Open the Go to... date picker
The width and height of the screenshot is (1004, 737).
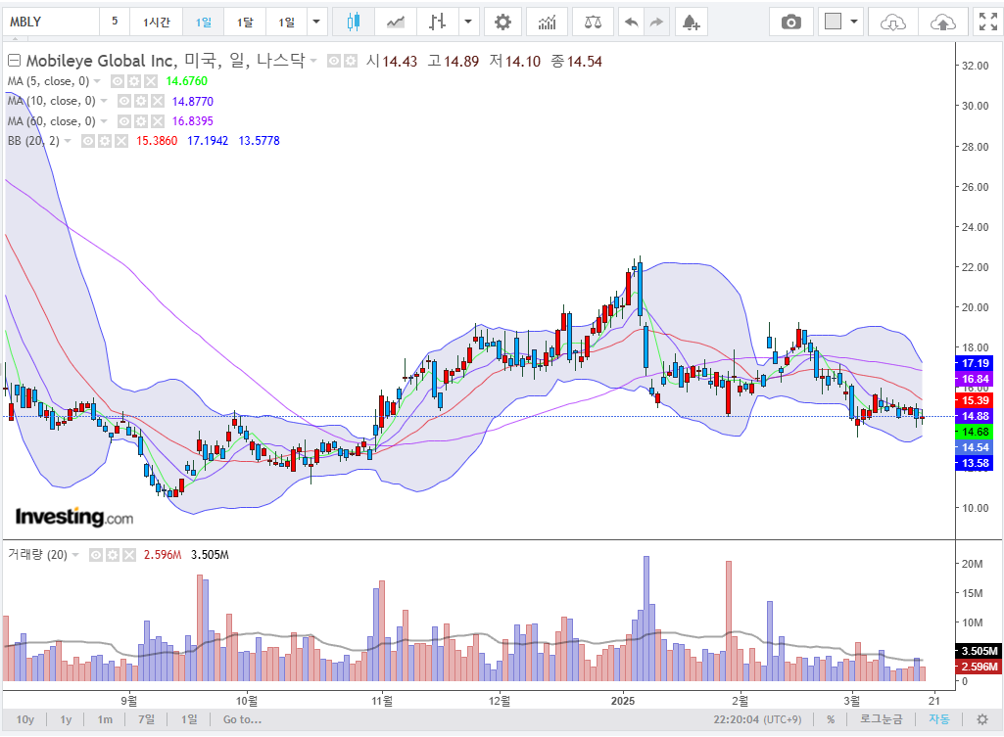[x=242, y=719]
